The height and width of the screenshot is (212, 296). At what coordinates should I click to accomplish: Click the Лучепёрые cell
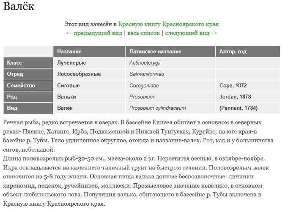tap(89, 63)
